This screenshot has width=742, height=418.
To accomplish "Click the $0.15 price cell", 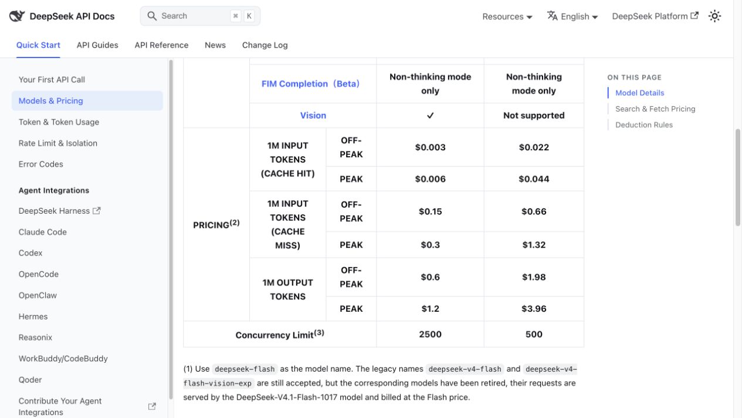I will 431,211.
